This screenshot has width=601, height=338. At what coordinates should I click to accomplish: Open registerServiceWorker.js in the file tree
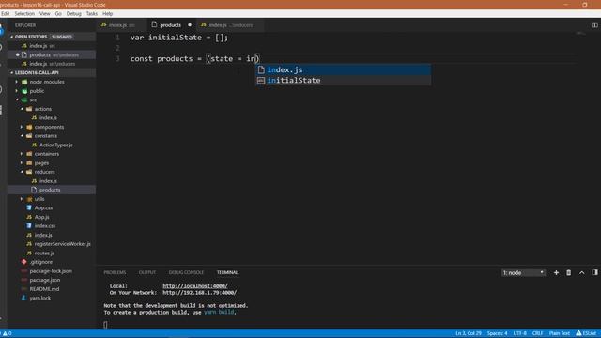(63, 244)
